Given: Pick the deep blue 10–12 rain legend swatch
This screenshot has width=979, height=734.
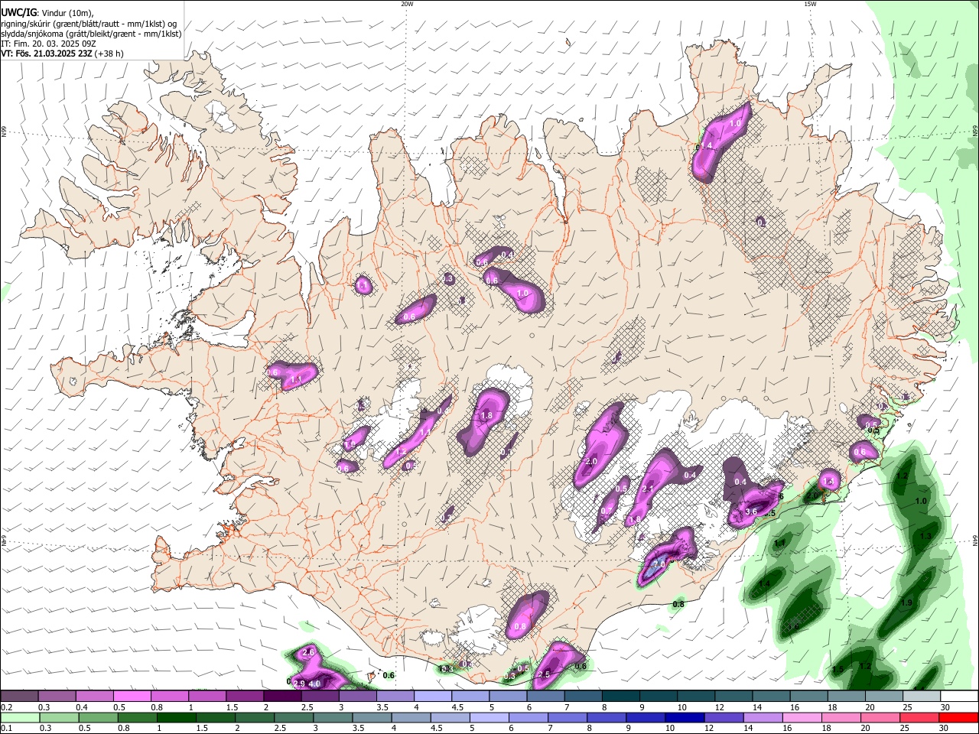Looking at the screenshot, I should click(x=685, y=717).
